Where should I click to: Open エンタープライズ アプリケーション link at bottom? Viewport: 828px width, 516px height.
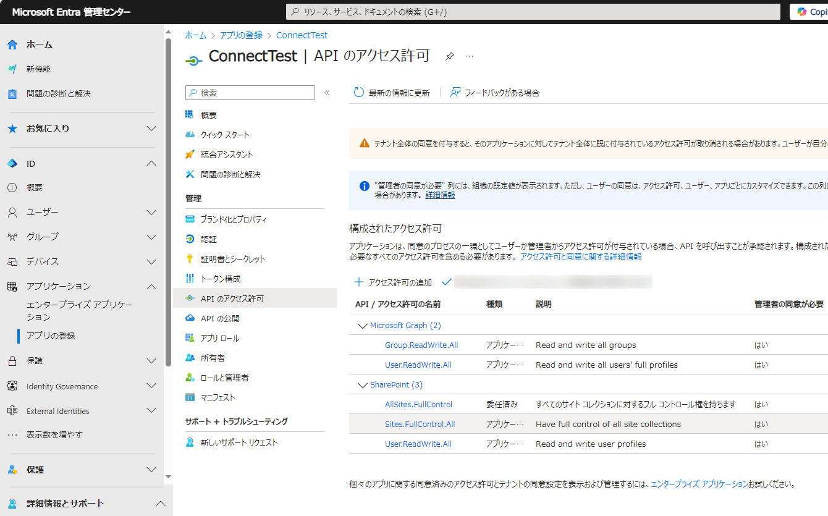pos(699,484)
